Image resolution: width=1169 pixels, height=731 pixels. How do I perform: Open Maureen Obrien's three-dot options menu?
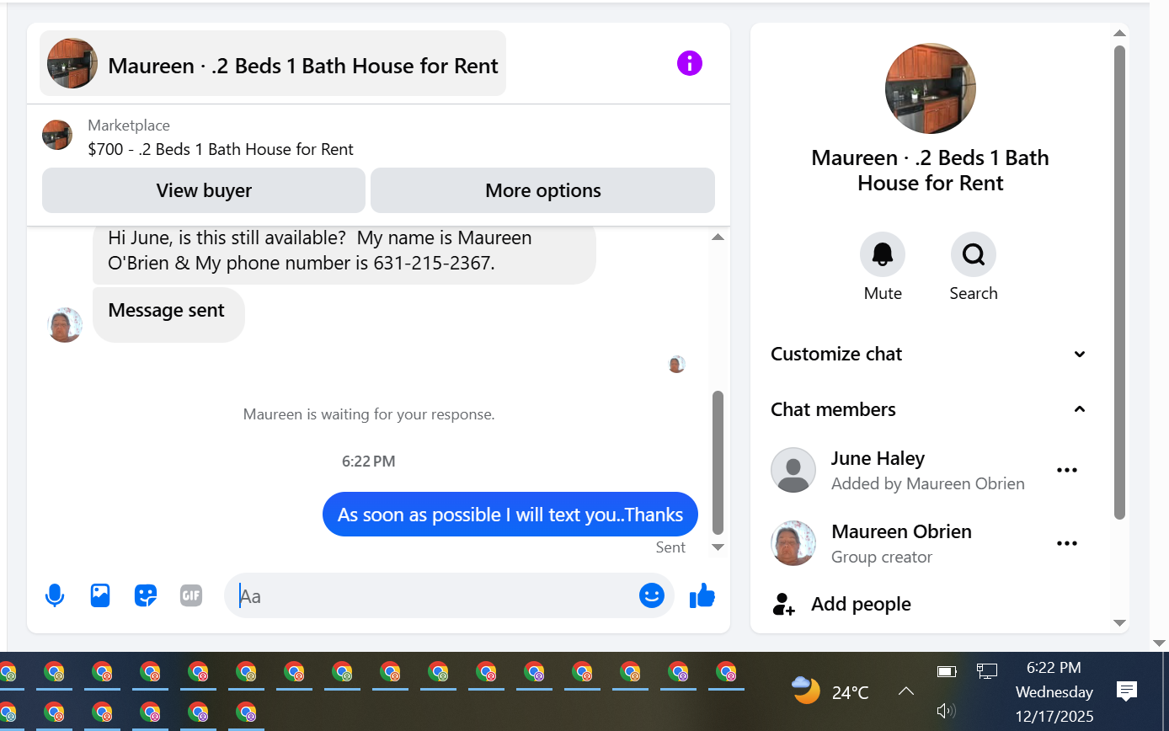click(x=1067, y=543)
